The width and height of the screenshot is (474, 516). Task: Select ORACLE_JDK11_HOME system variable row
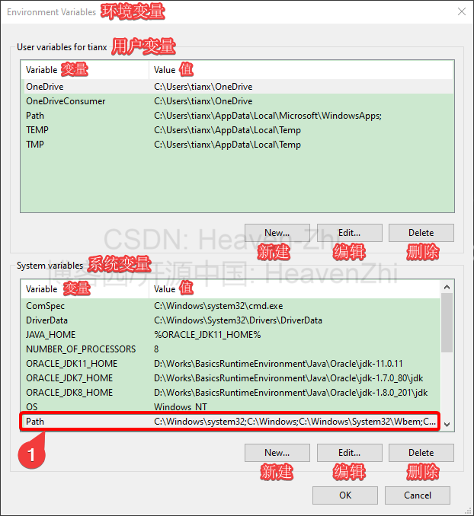[x=230, y=364]
